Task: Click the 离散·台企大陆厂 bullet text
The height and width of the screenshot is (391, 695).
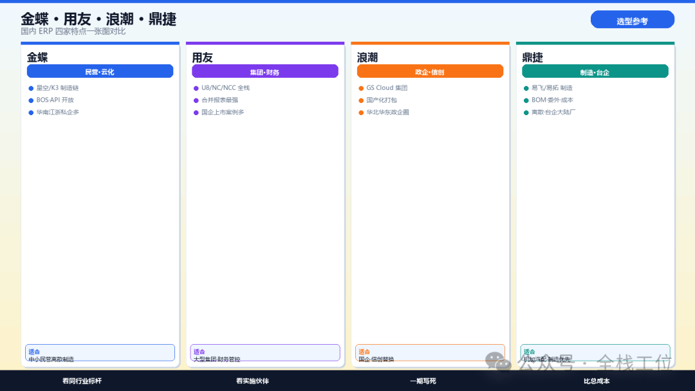Action: pos(553,112)
